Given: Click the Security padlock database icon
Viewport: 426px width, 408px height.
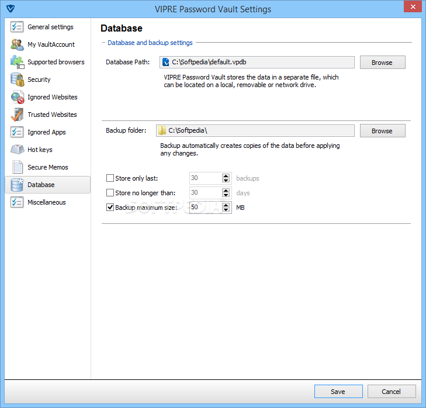Looking at the screenshot, I should 17,79.
